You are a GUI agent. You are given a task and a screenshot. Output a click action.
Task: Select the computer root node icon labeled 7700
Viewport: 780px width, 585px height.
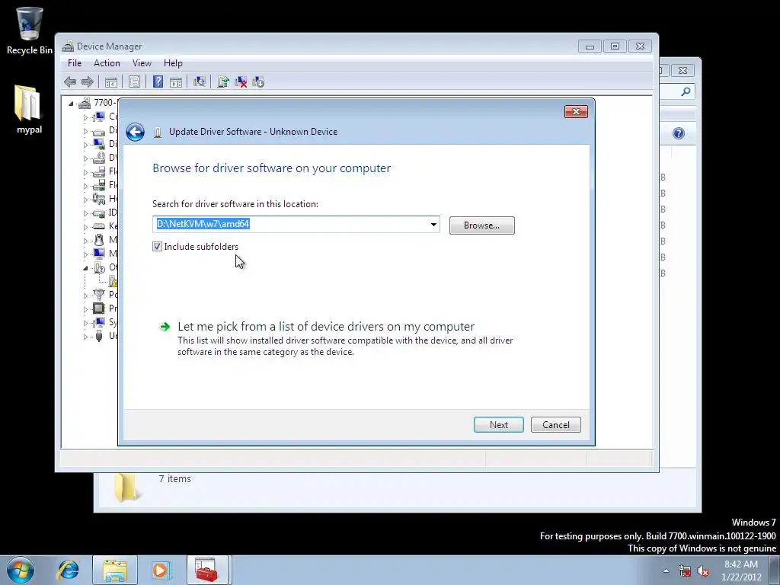(x=85, y=103)
